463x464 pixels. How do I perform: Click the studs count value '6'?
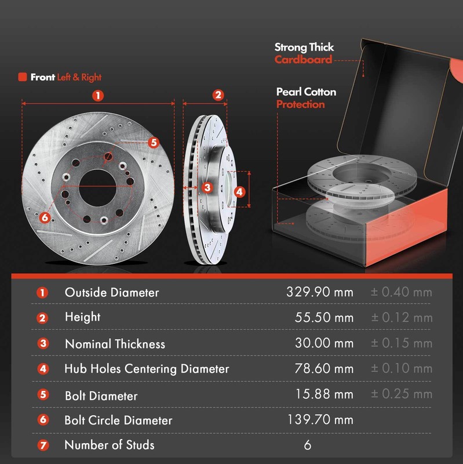coord(308,445)
